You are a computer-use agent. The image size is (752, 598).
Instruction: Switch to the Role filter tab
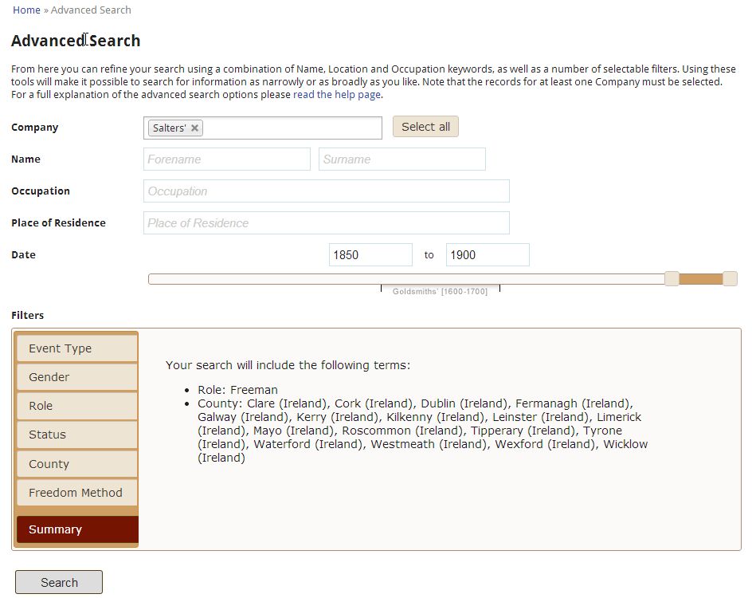point(77,406)
